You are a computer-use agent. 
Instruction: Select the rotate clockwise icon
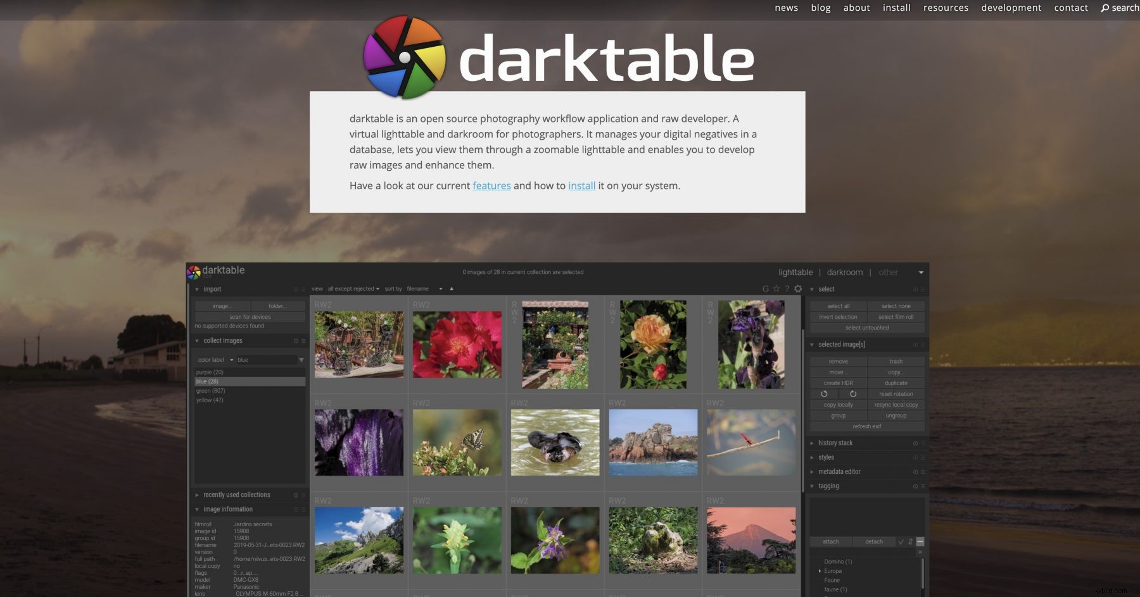pyautogui.click(x=853, y=394)
